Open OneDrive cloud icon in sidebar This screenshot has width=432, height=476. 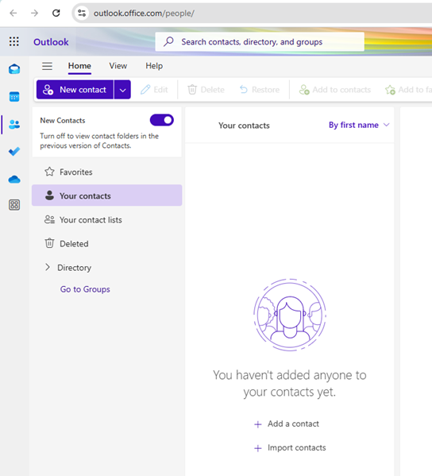coord(14,180)
